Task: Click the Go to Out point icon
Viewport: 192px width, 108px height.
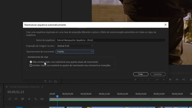Action: tap(183, 80)
